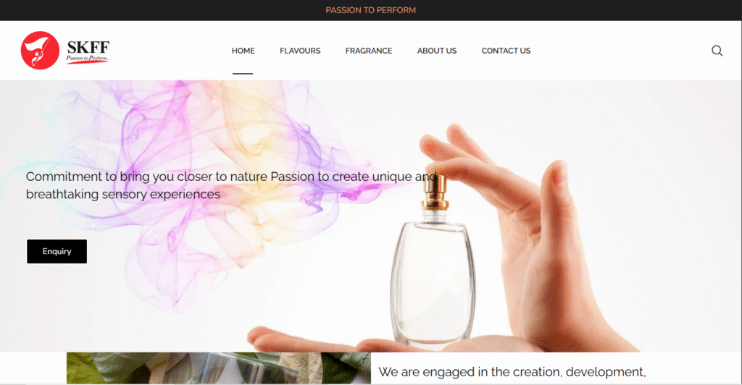
Task: Go to the HOME menu item
Action: (243, 51)
